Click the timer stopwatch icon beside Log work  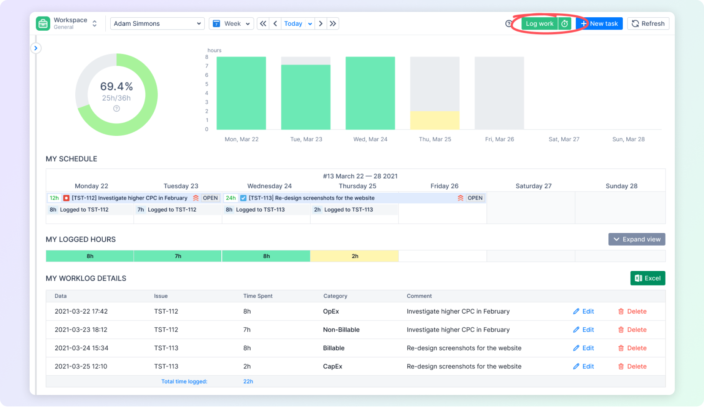pos(565,24)
